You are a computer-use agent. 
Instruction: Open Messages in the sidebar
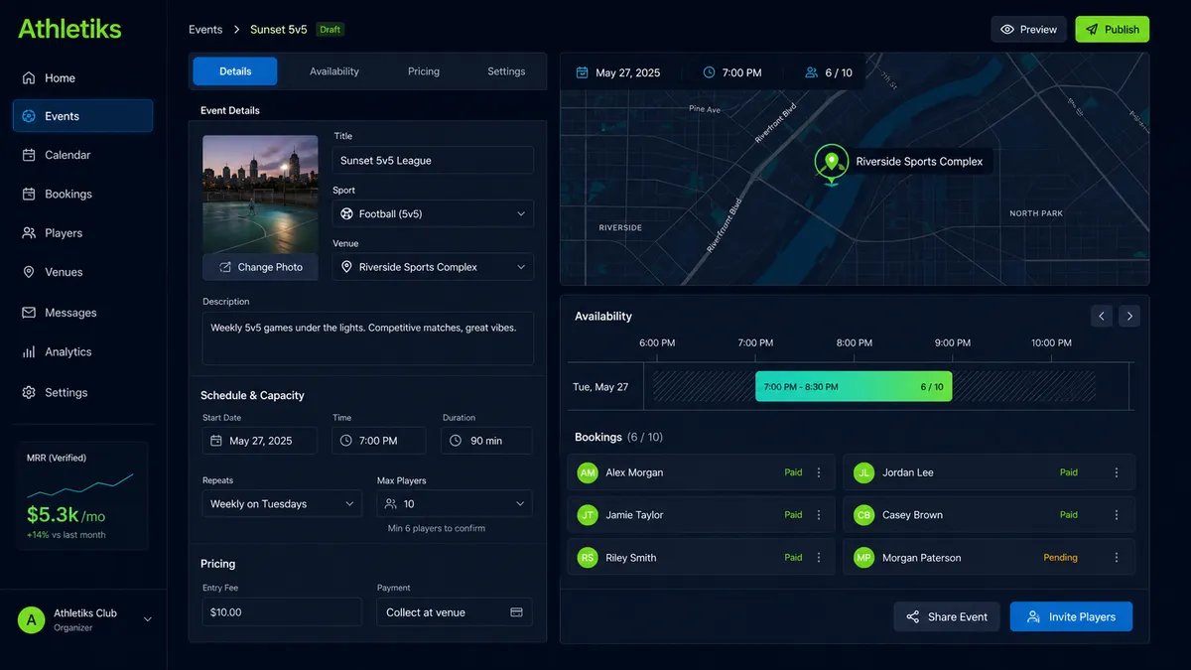click(82, 313)
